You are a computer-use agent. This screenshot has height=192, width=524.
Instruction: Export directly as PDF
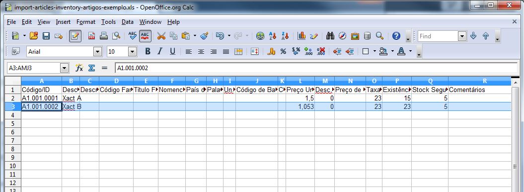point(91,36)
